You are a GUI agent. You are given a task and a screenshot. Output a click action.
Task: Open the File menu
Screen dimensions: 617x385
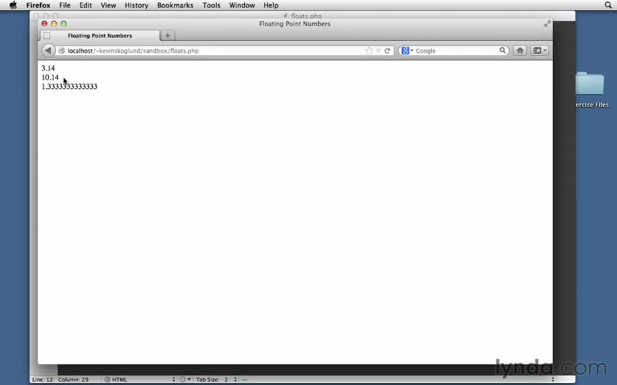pos(64,5)
